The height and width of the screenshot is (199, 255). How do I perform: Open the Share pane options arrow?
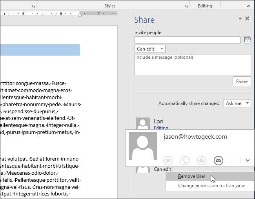240,18
